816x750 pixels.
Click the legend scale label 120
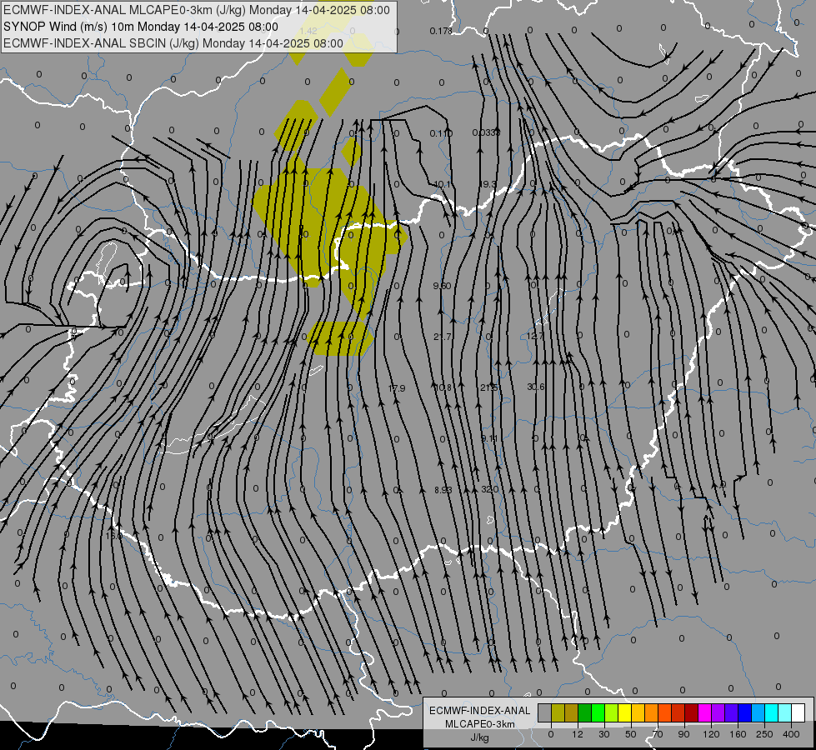pos(711,734)
